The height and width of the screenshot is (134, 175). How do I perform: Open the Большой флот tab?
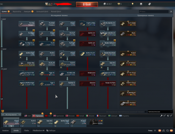click(x=42, y=12)
